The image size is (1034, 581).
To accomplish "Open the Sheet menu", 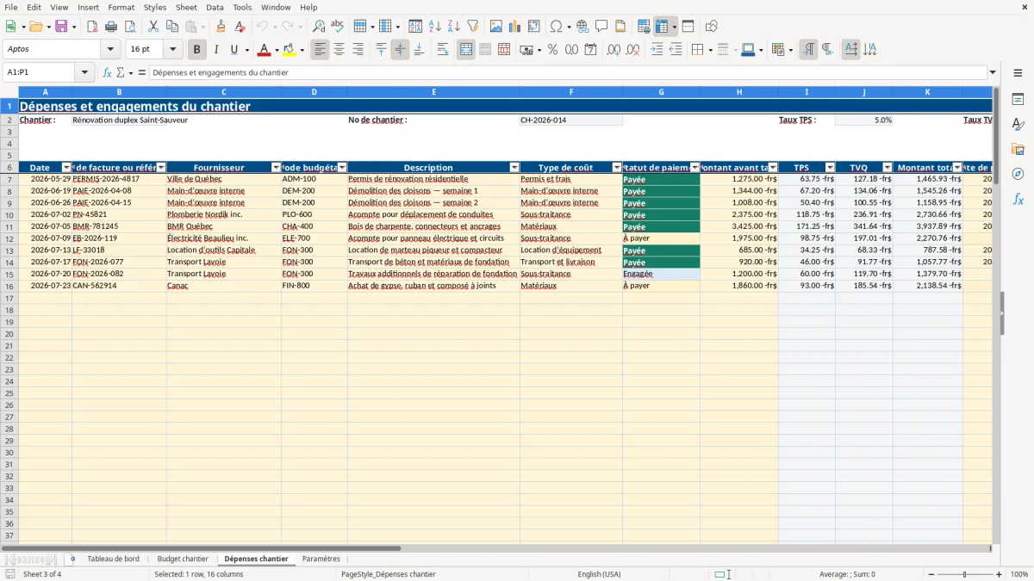I will coord(186,7).
